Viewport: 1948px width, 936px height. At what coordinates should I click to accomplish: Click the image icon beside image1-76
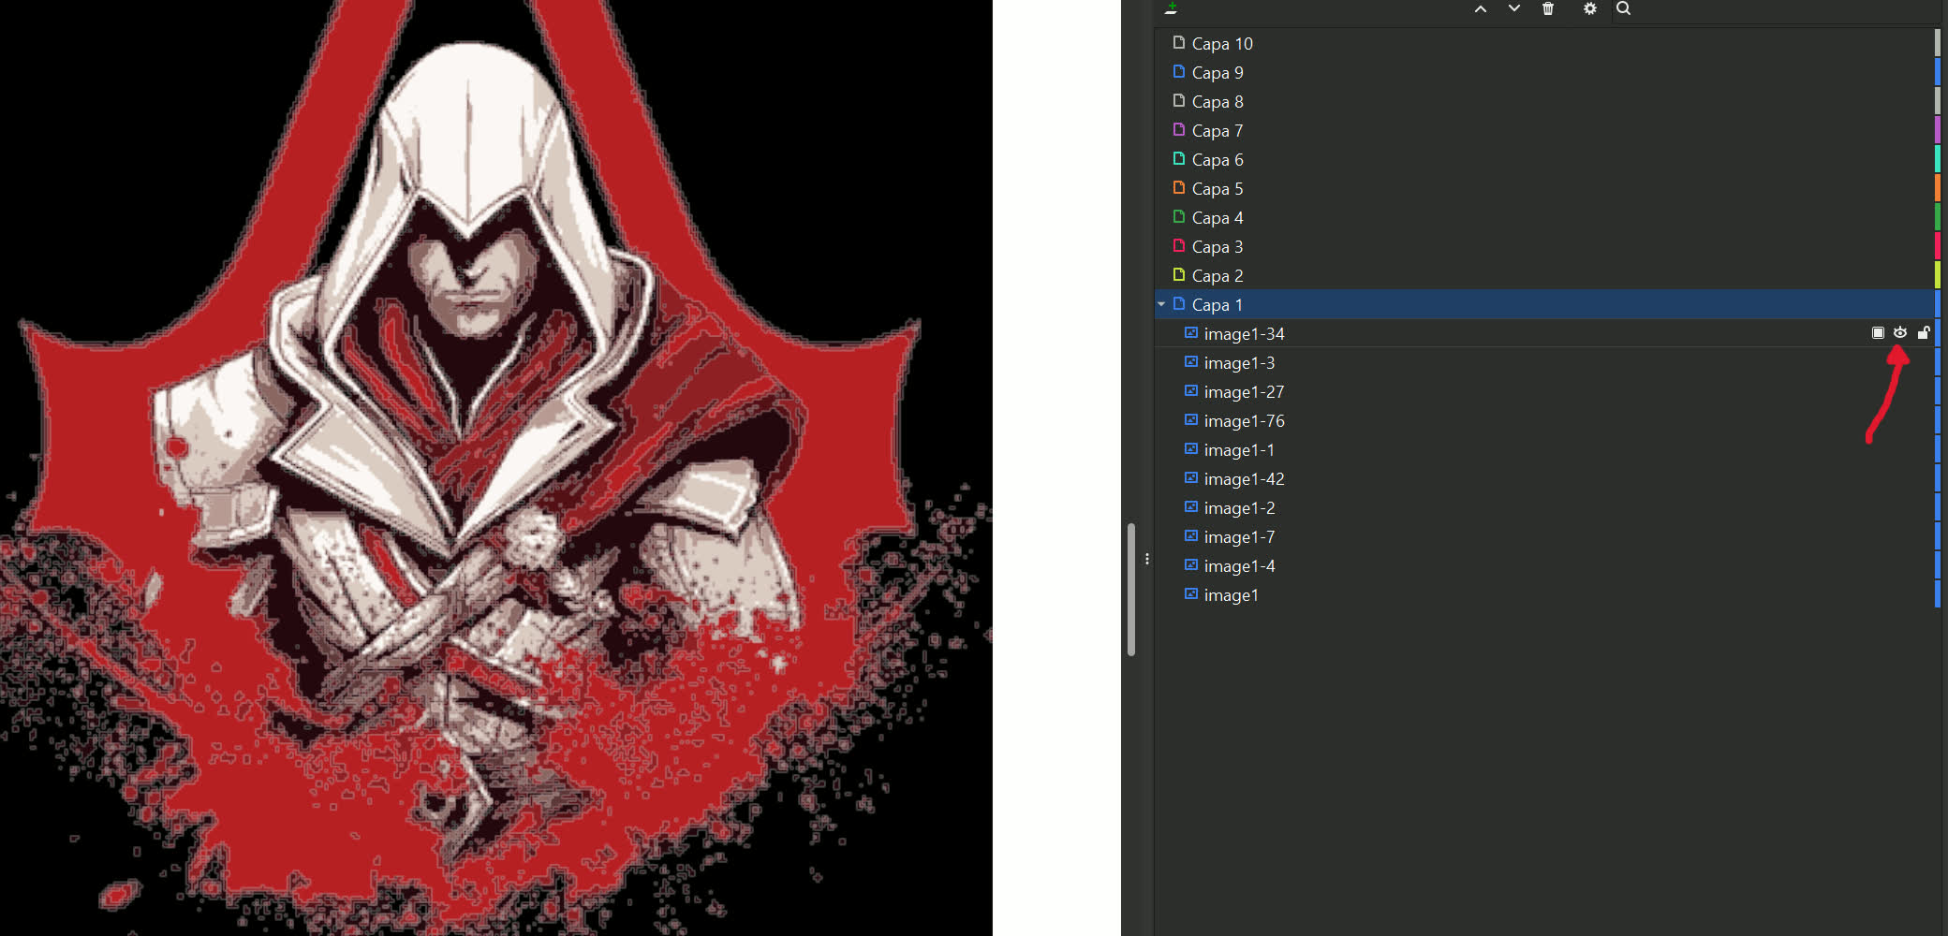coord(1191,419)
